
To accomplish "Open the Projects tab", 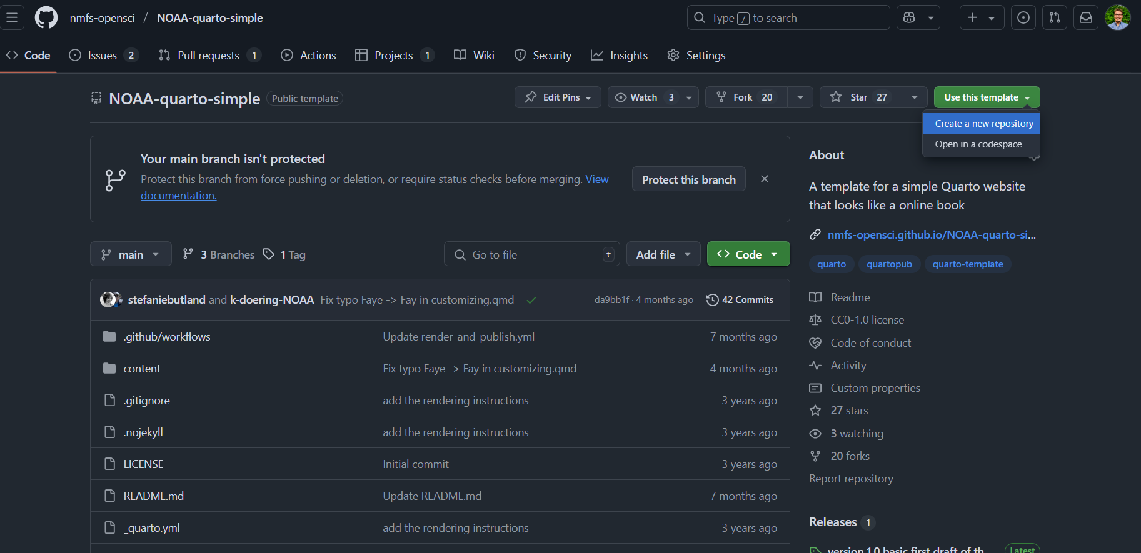I will [x=394, y=55].
